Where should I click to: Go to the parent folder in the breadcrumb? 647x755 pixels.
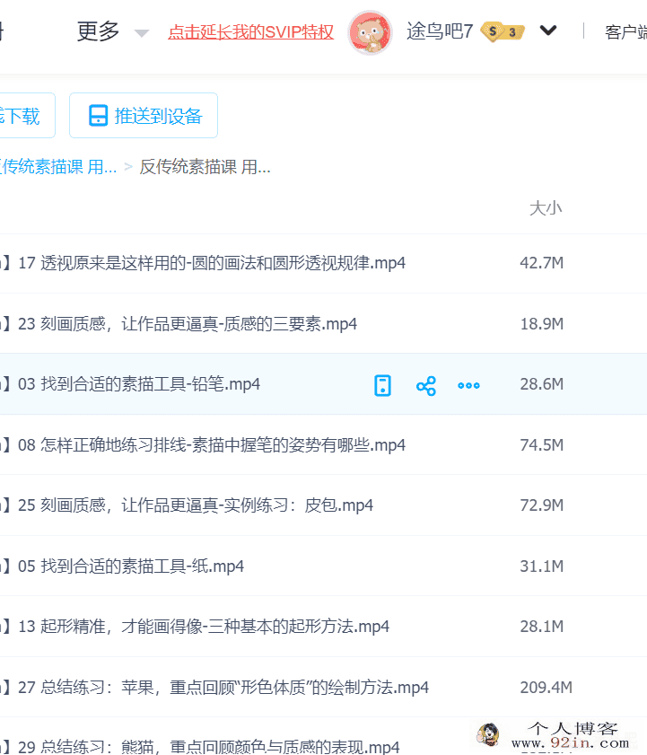pos(57,167)
